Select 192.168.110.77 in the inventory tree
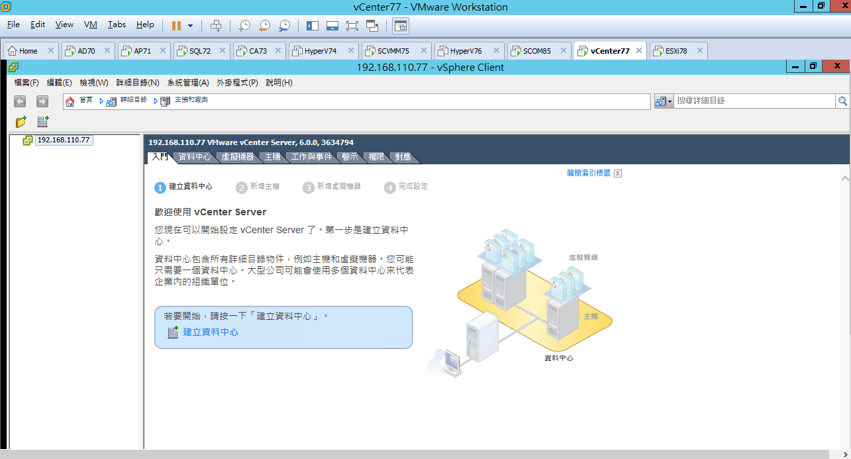 tap(64, 140)
